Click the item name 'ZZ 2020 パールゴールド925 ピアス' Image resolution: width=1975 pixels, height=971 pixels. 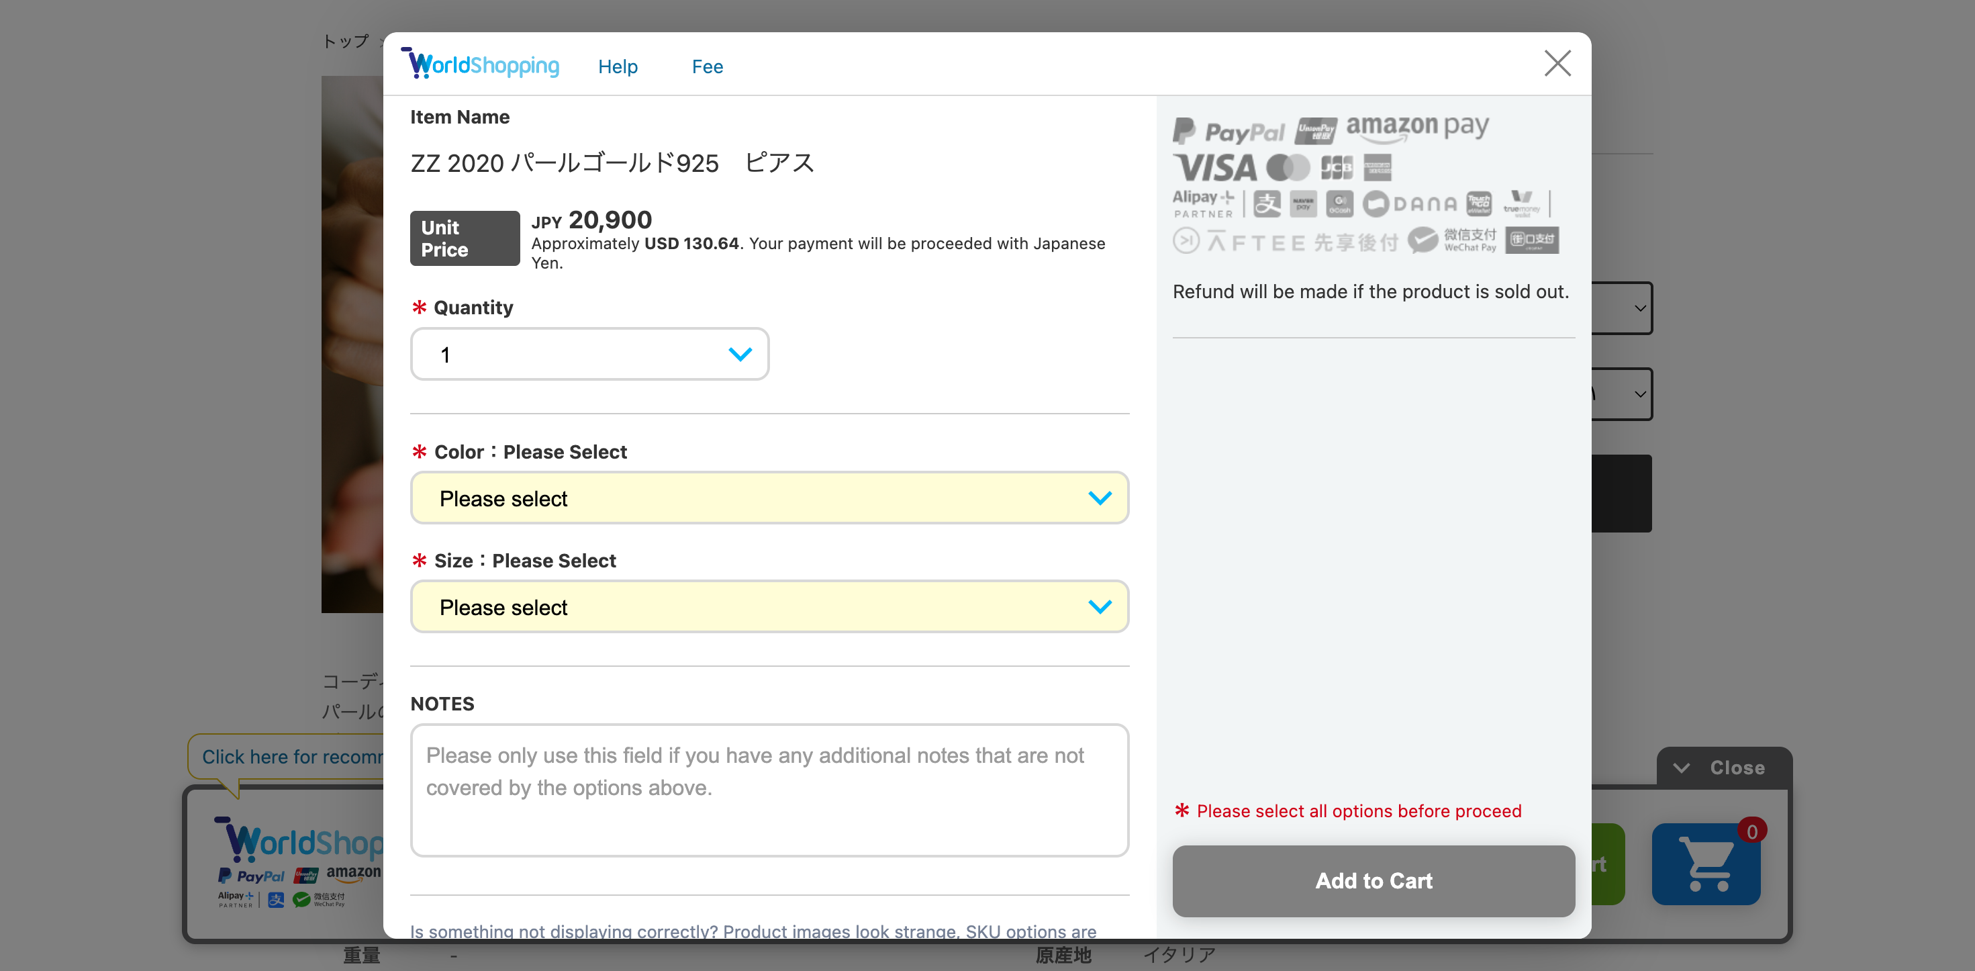point(612,163)
